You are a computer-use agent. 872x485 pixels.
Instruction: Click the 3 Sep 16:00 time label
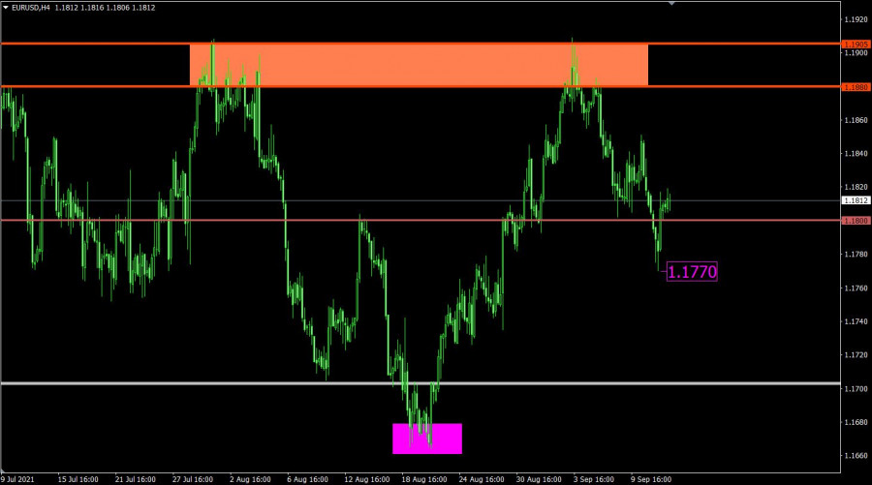(x=594, y=478)
